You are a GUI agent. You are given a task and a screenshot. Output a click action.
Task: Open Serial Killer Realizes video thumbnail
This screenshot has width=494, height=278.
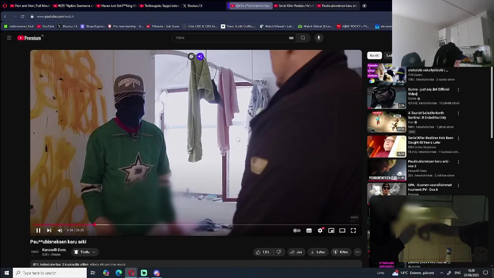pyautogui.click(x=387, y=146)
